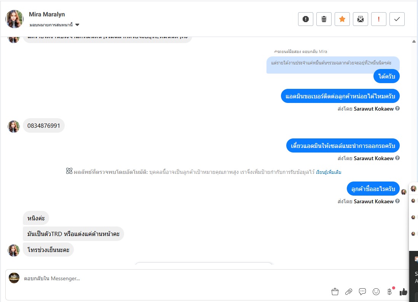Toggle the orange star follow-up flag
Viewport: 418px width, 302px height.
tap(342, 19)
